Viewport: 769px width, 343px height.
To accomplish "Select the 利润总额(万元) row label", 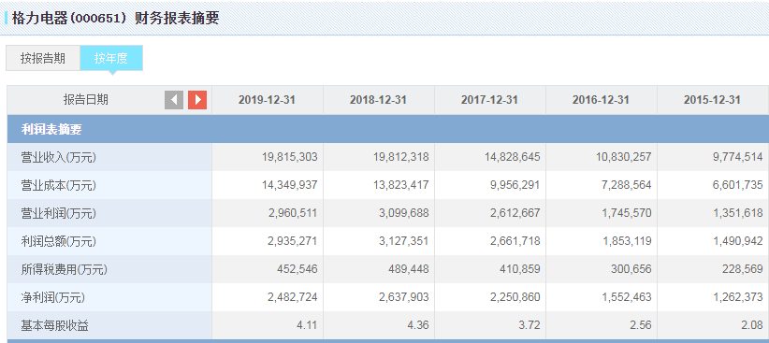I will pos(59,241).
